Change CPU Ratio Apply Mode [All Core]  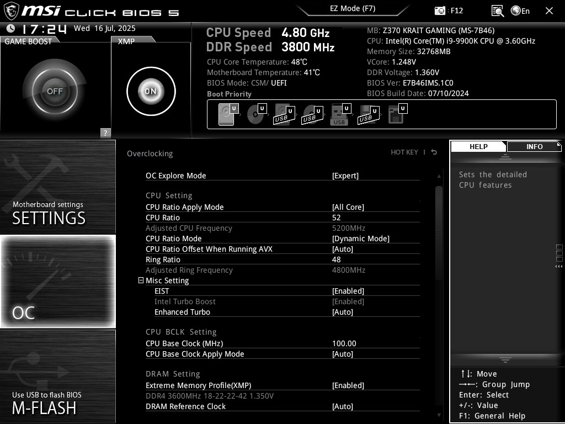(348, 207)
